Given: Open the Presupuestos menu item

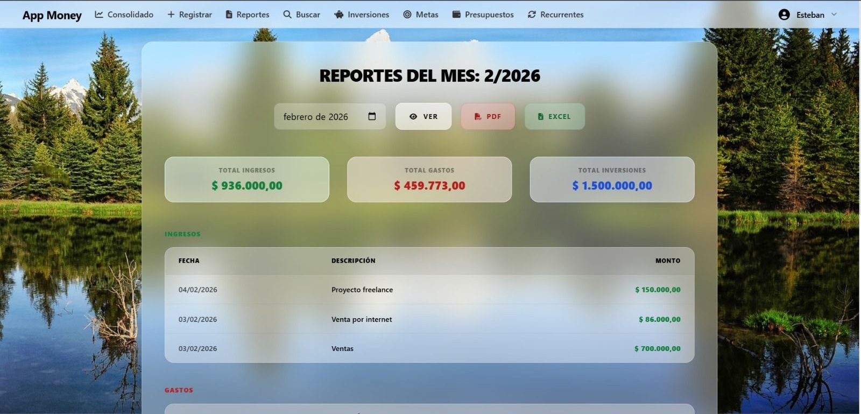Looking at the screenshot, I should (489, 15).
